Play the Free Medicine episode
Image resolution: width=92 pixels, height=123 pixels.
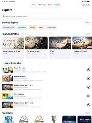88,96
